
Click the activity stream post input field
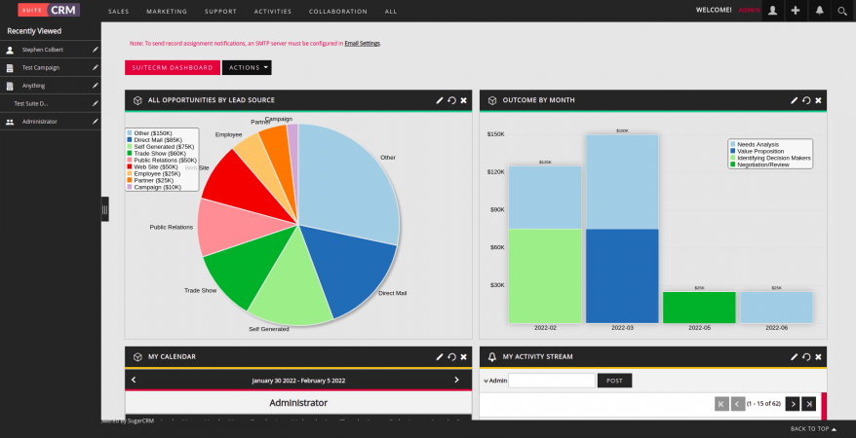(x=552, y=381)
